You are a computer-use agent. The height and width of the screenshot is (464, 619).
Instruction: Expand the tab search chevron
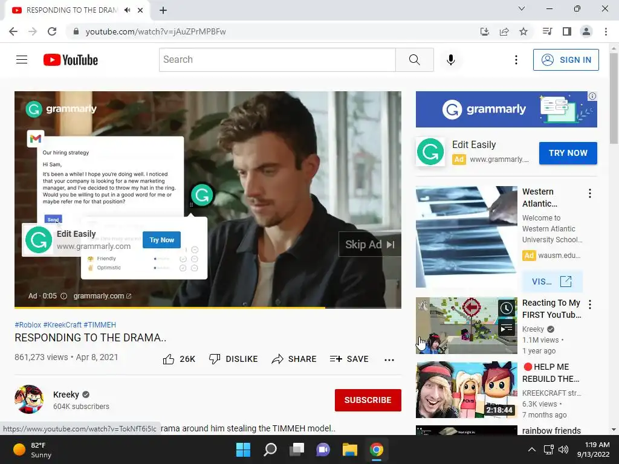(x=522, y=8)
